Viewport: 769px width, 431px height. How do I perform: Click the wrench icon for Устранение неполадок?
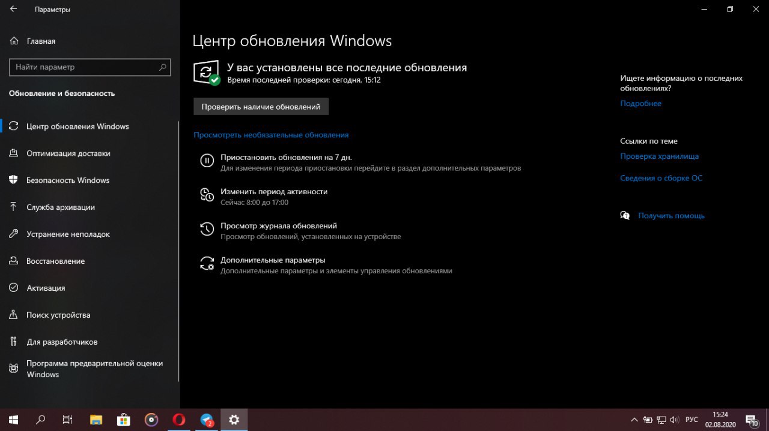pyautogui.click(x=14, y=234)
